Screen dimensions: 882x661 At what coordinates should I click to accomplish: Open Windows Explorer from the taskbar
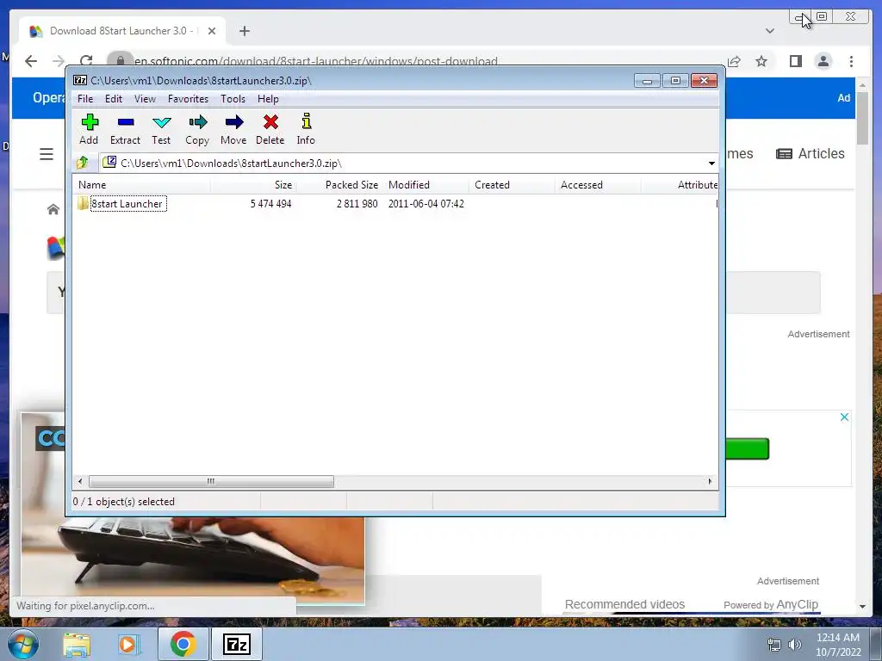[x=77, y=644]
